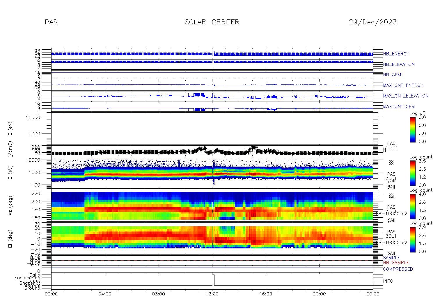Click the blue SAMPLE label
This screenshot has width=440, height=296.
[x=391, y=258]
